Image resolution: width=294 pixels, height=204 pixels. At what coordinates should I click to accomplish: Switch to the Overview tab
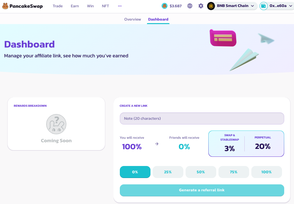[x=132, y=19]
